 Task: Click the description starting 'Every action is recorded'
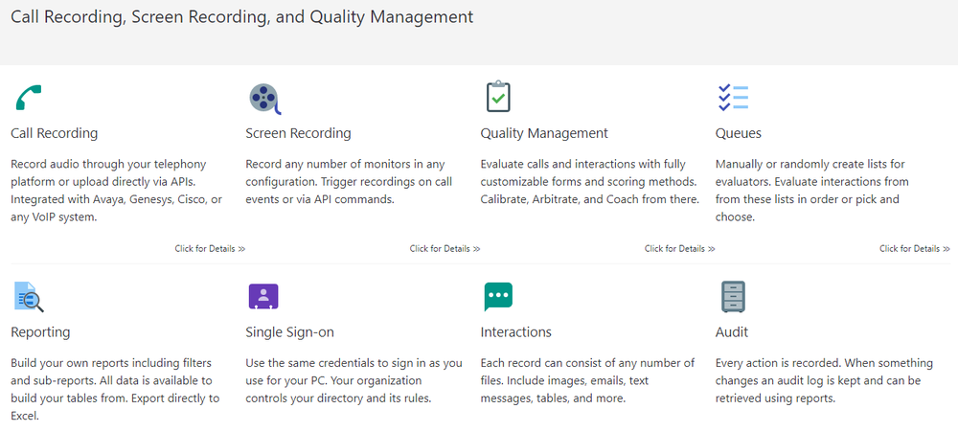tap(824, 380)
